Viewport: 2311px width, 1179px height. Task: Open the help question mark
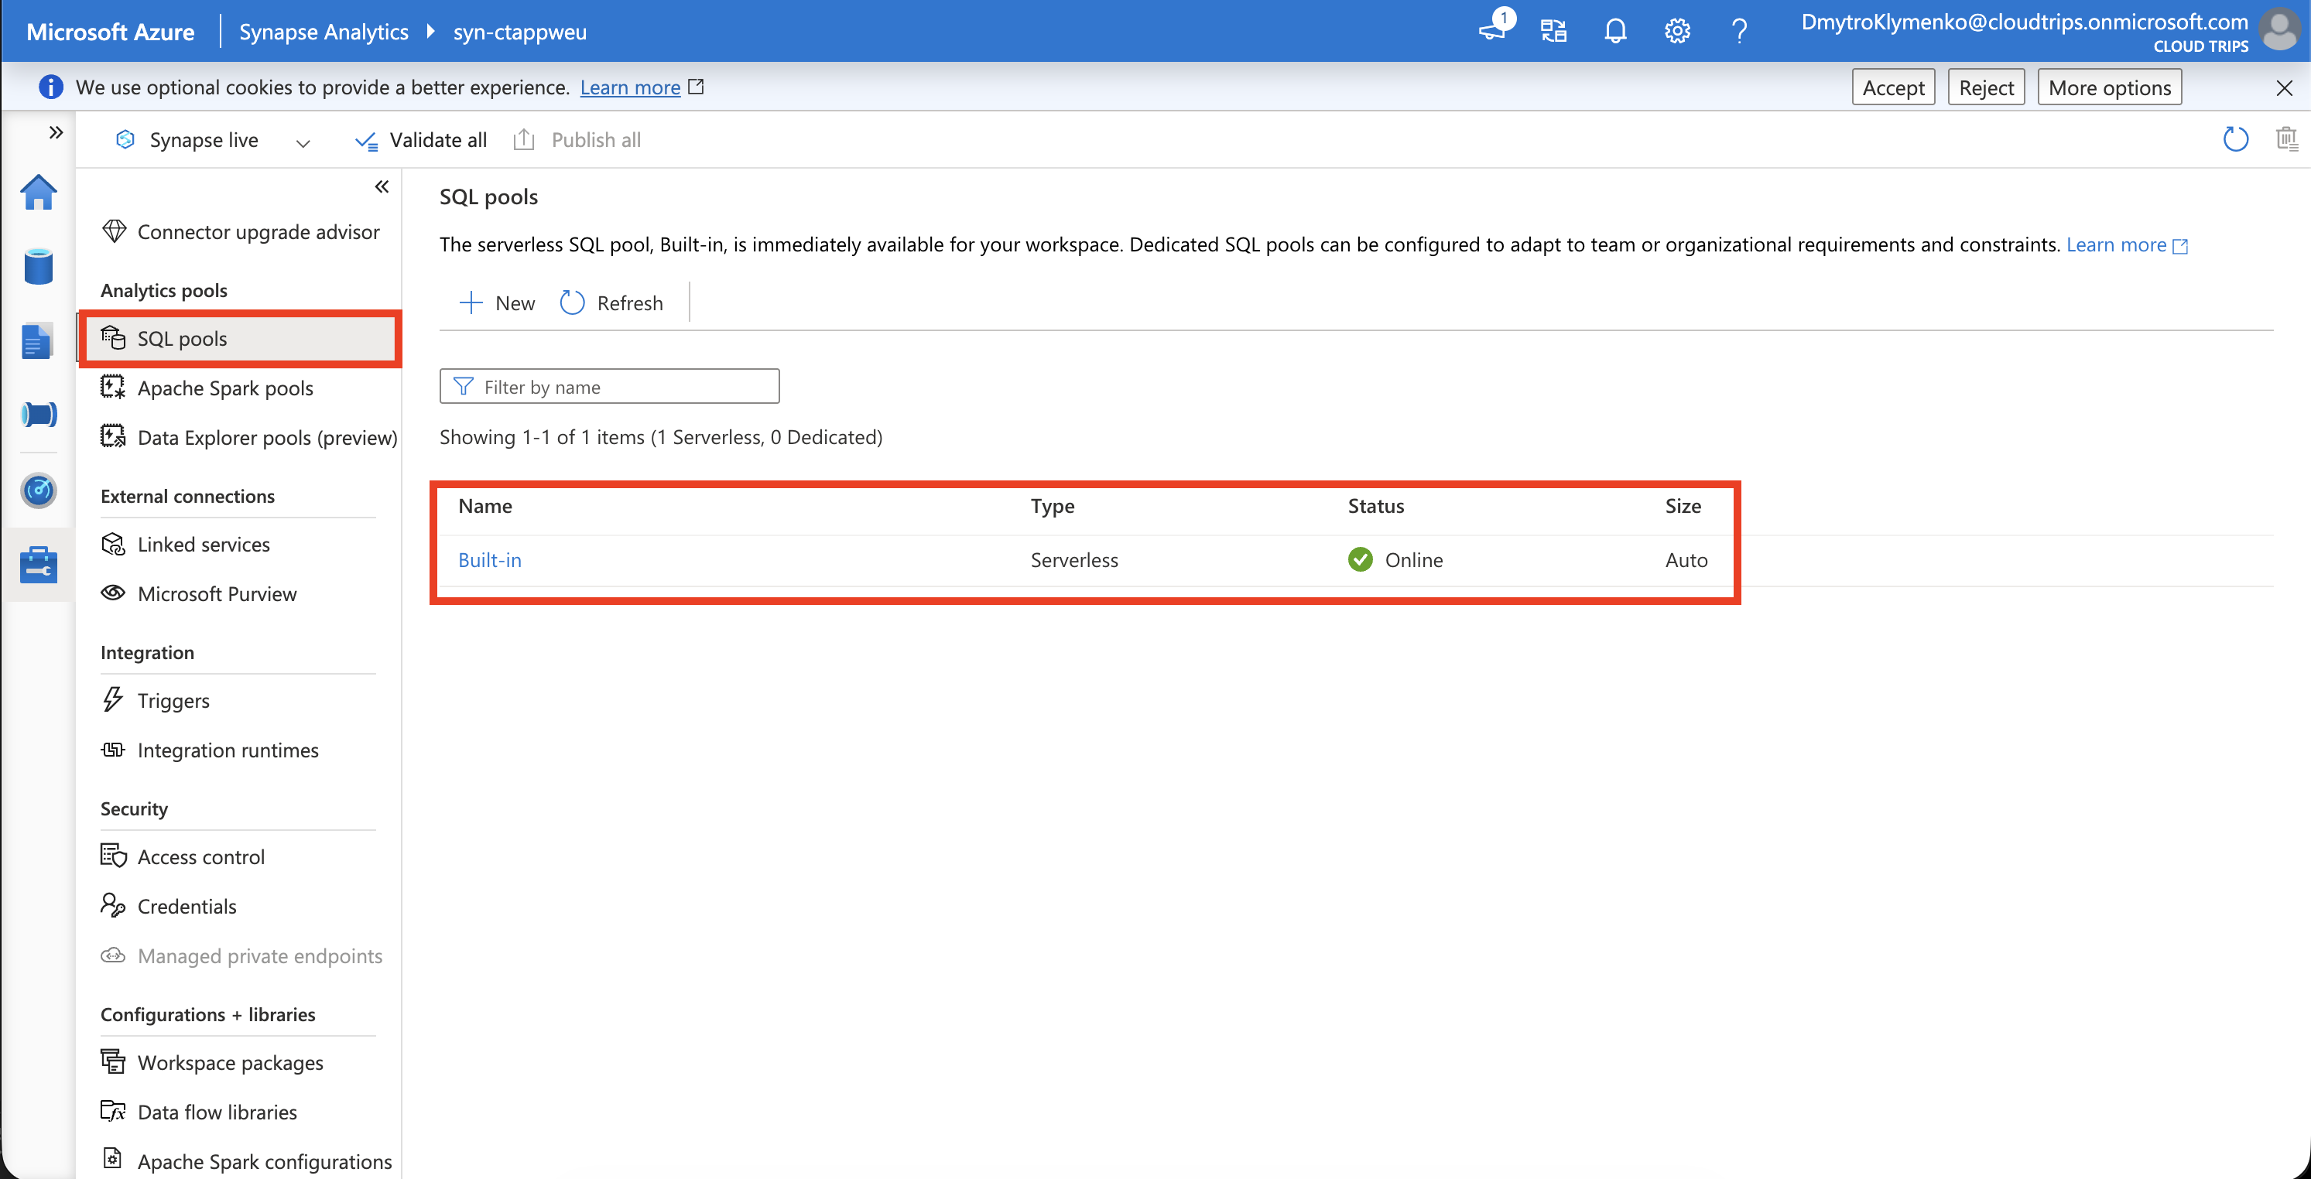[1738, 32]
